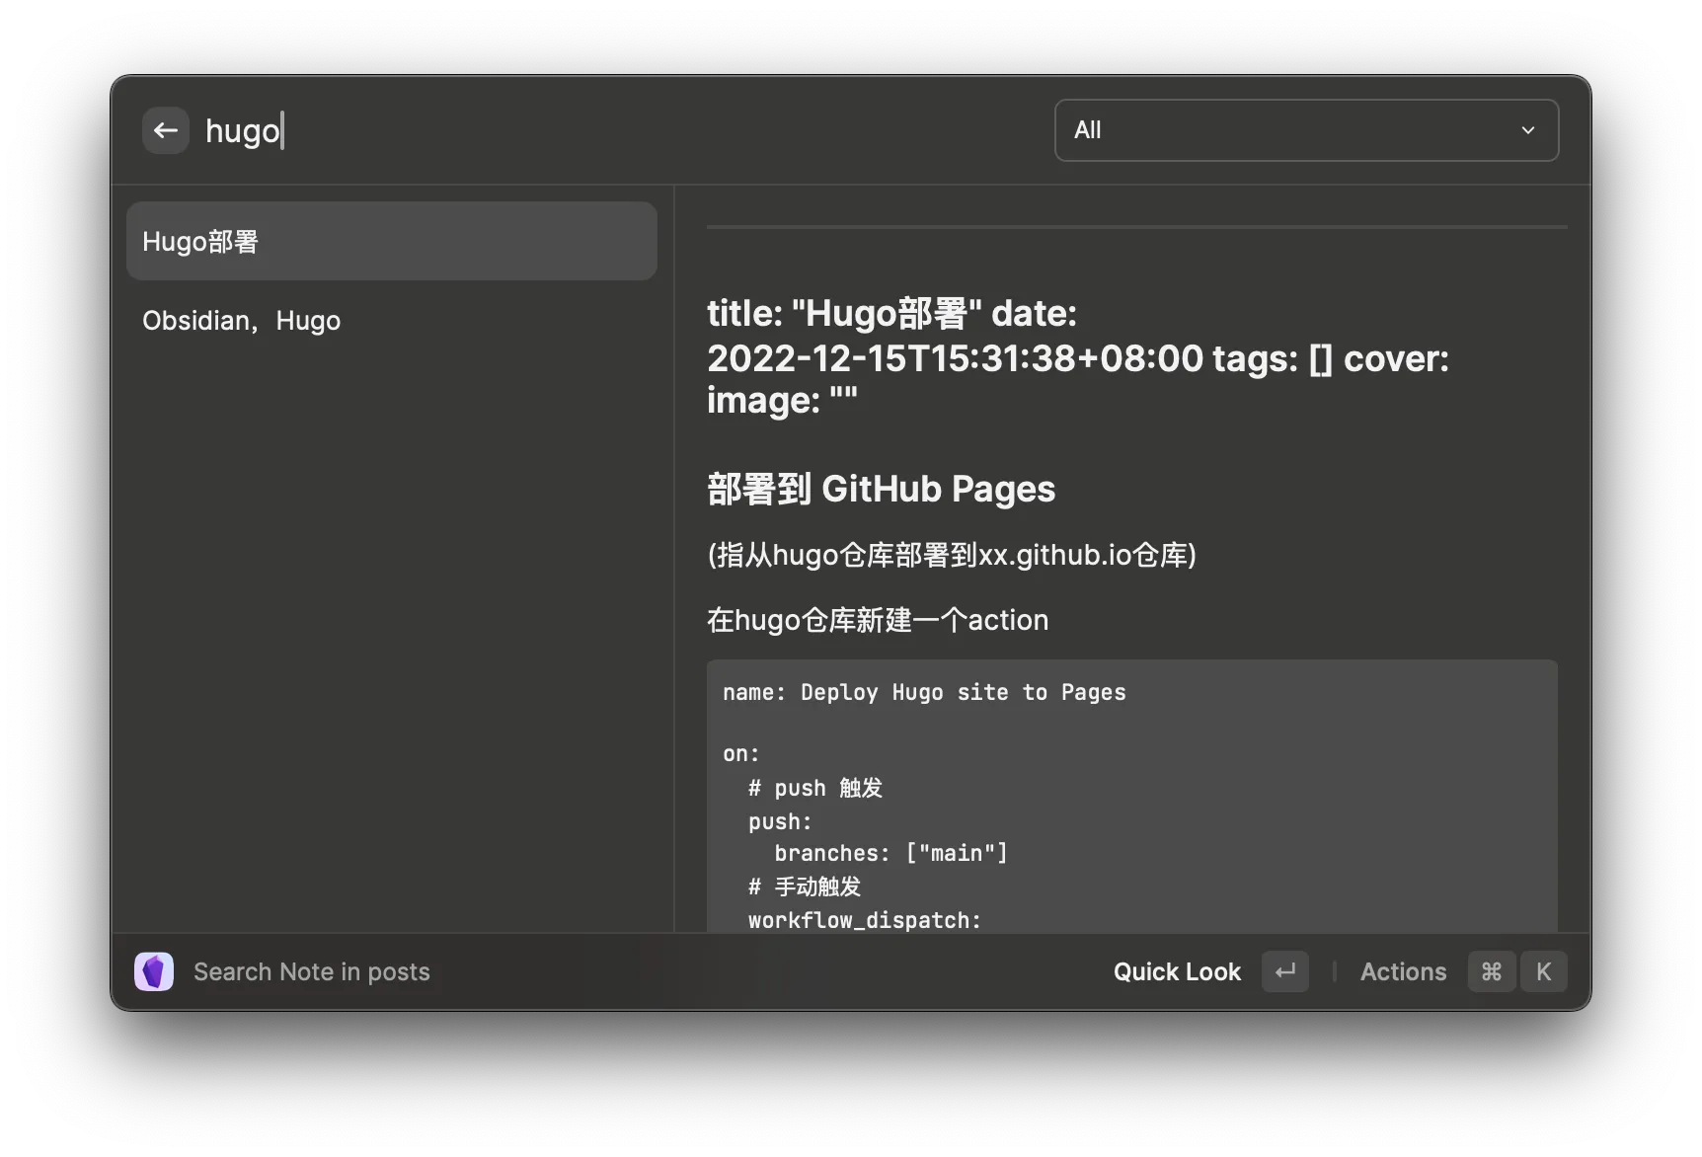The width and height of the screenshot is (1702, 1157).
Task: Click the Search Note in posts label
Action: pos(312,971)
